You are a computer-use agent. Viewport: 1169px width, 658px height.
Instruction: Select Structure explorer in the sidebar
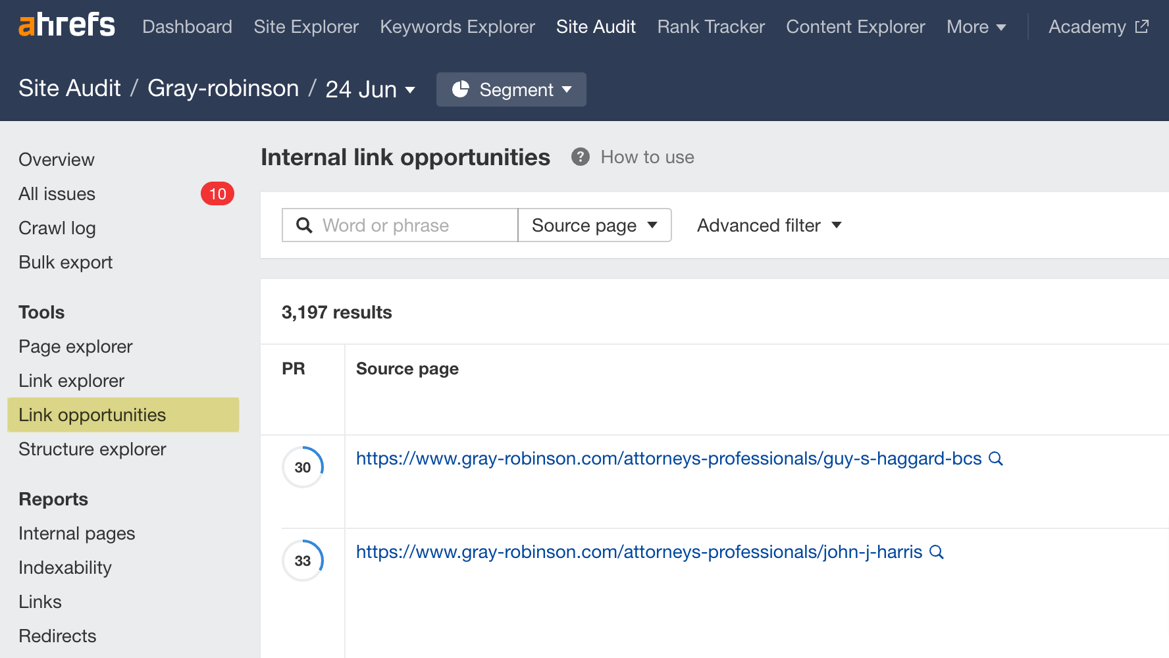pos(92,449)
